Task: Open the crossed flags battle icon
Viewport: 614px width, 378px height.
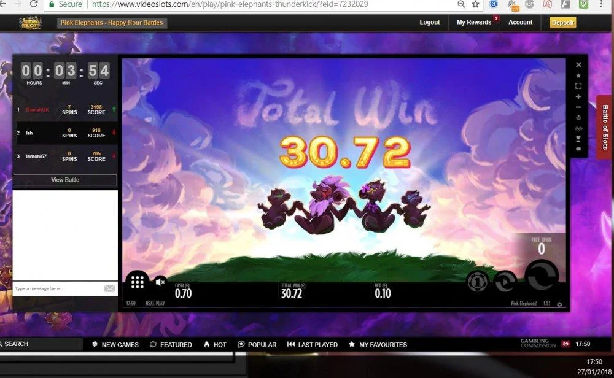Action: [x=578, y=128]
